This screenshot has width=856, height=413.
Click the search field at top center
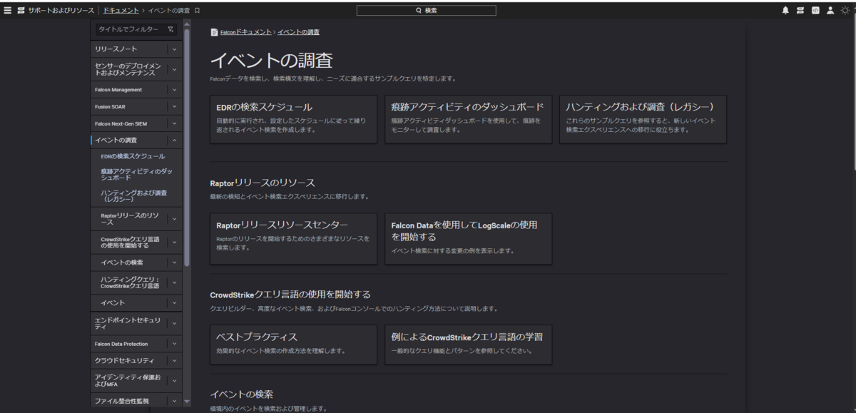pyautogui.click(x=426, y=11)
